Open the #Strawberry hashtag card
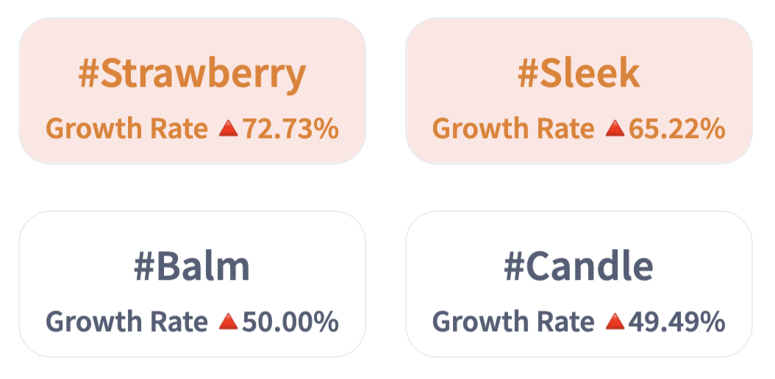 (192, 91)
